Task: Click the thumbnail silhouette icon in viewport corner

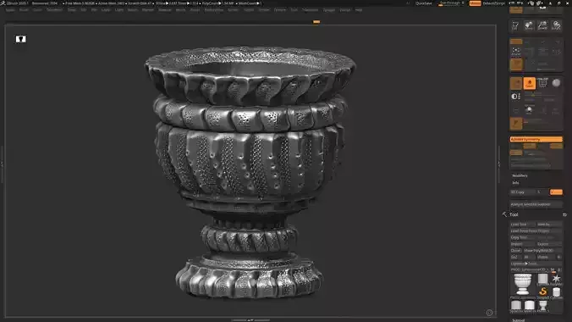Action: click(21, 39)
